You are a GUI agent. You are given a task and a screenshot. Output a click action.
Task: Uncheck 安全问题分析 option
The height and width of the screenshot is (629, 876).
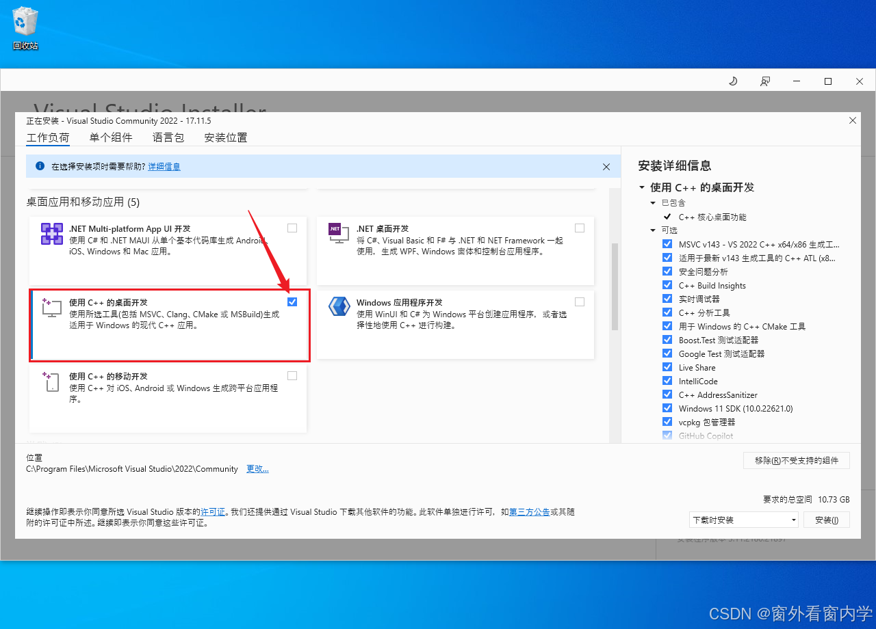click(667, 271)
